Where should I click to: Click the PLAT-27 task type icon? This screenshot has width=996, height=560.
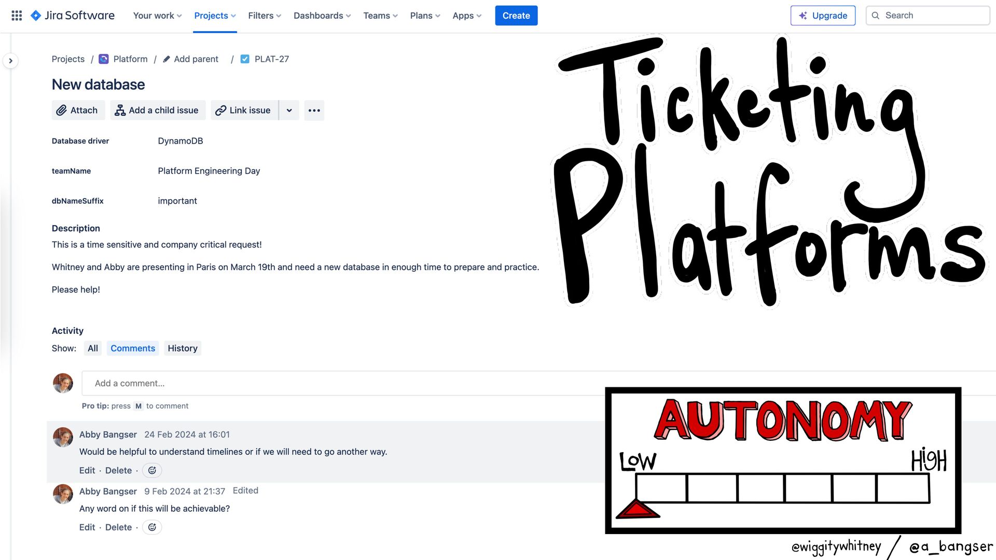click(245, 59)
